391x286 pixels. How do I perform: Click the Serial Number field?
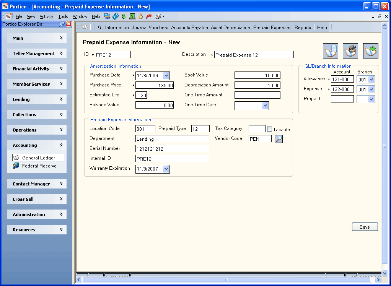tap(172, 149)
